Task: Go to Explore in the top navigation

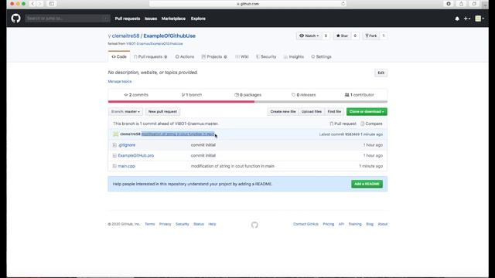Action: tap(198, 19)
